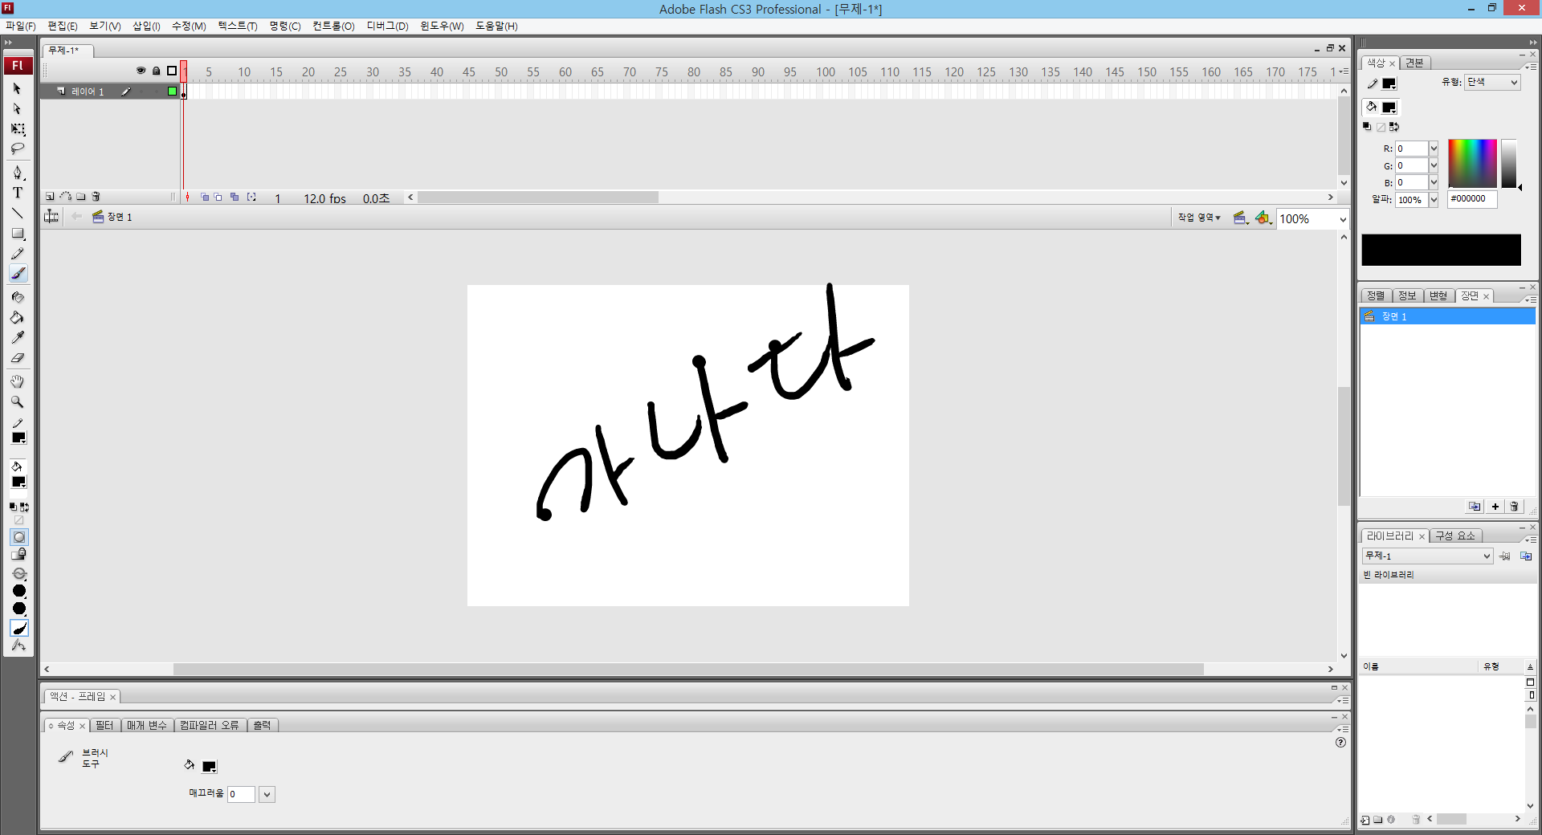Select the Eraser tool
Screen dimensions: 1542x835
tap(18, 357)
